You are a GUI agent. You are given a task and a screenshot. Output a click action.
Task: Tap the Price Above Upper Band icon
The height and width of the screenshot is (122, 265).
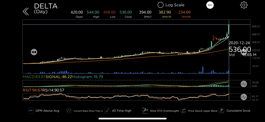coord(183,111)
